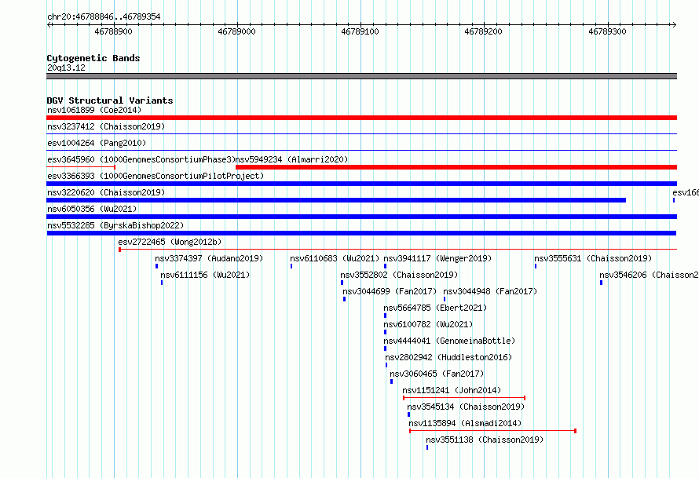699x478 pixels.
Task: Click nsv3555631 (Chaisson2019) label
Action: (593, 258)
